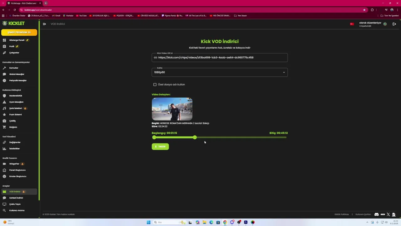
Task: Open Widget'lar page
Action: (19, 164)
